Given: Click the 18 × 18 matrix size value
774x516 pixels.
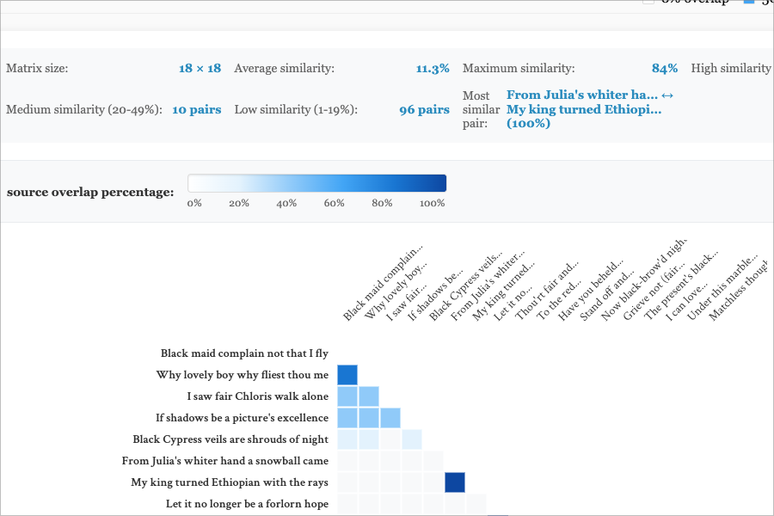Looking at the screenshot, I should tap(200, 68).
